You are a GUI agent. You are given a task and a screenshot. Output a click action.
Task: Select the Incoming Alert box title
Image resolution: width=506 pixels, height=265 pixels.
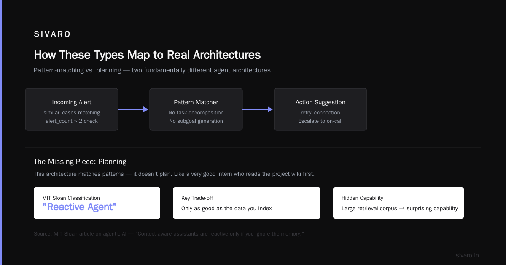72,102
